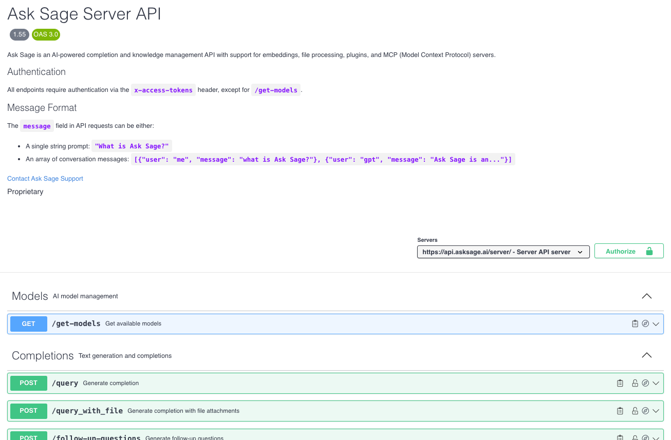Click the compass deep-link icon for /get-models
The height and width of the screenshot is (440, 671).
point(645,324)
